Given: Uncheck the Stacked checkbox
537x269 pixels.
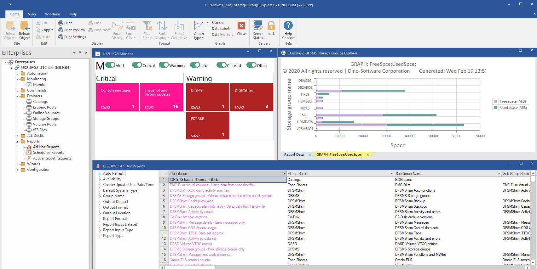Looking at the screenshot, I should click(x=209, y=23).
